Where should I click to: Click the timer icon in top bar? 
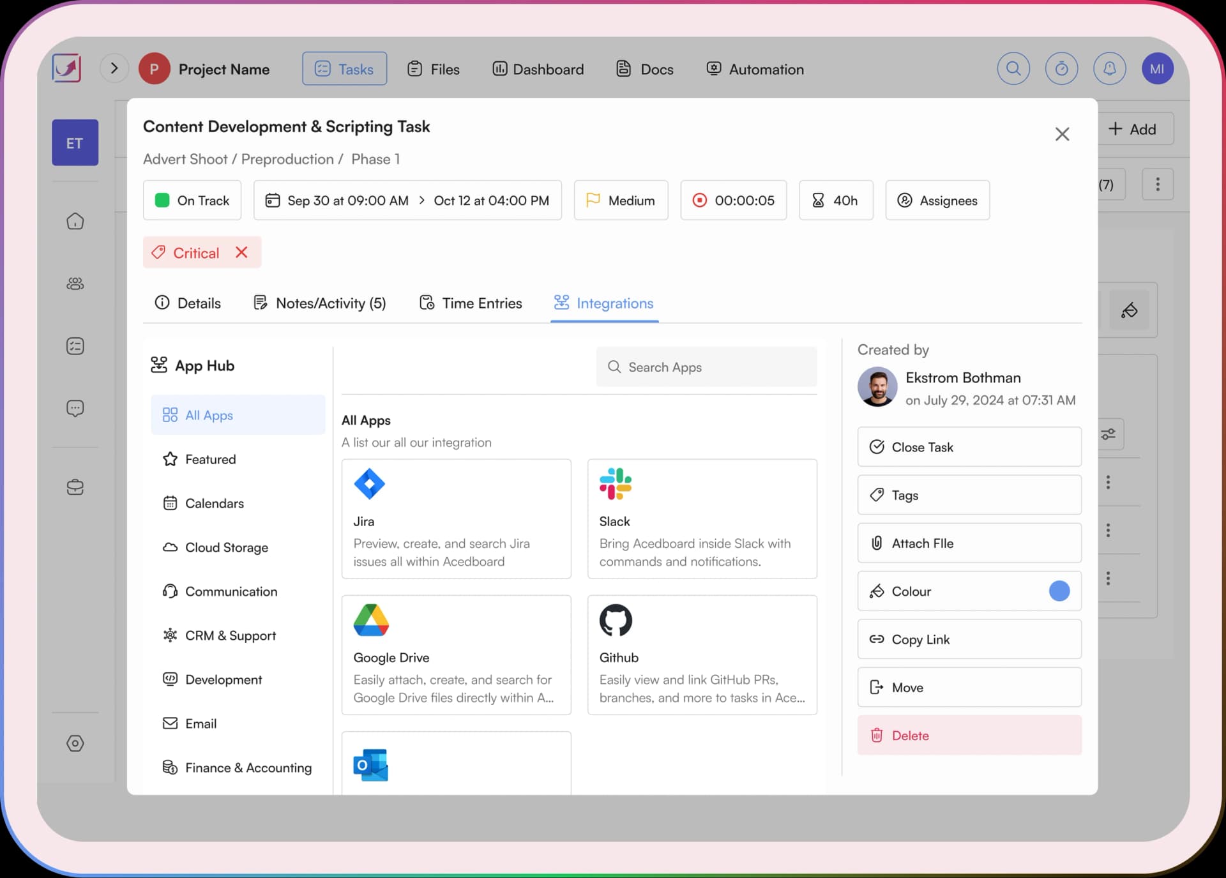tap(1061, 68)
